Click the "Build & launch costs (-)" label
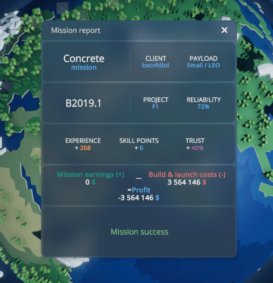 pos(187,175)
